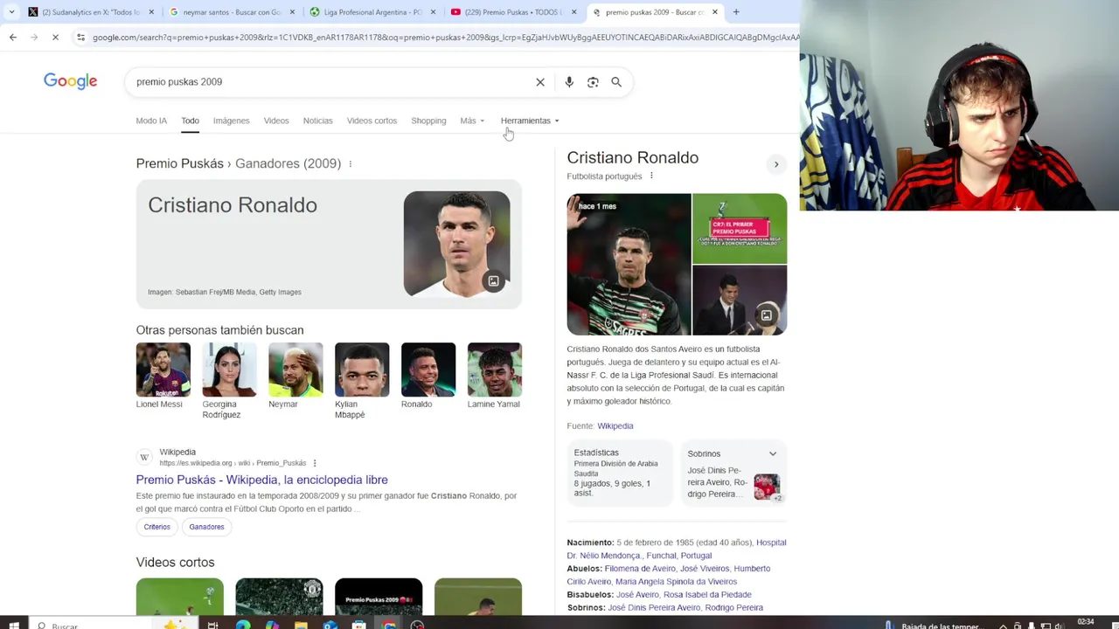The image size is (1119, 629).
Task: Open a new browser tab with the plus icon
Action: click(736, 12)
